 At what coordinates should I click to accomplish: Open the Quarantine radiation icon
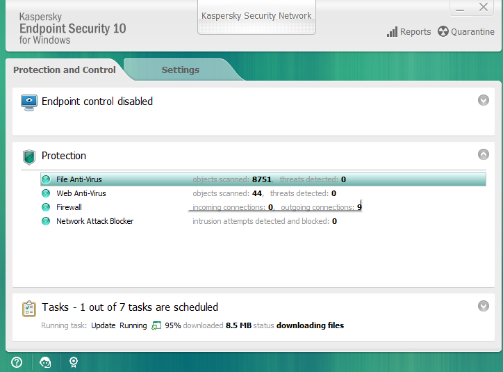click(443, 31)
